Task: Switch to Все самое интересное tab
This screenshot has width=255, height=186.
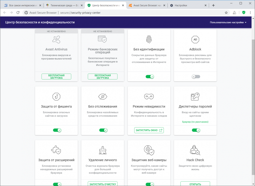Action: 22,5
